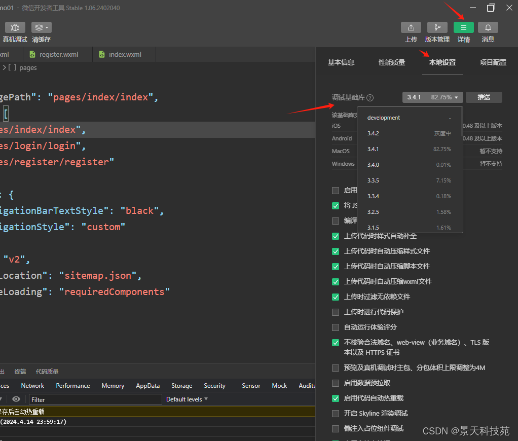Image resolution: width=518 pixels, height=441 pixels.
Task: Switch to the 项目配置 tab
Action: 493,62
